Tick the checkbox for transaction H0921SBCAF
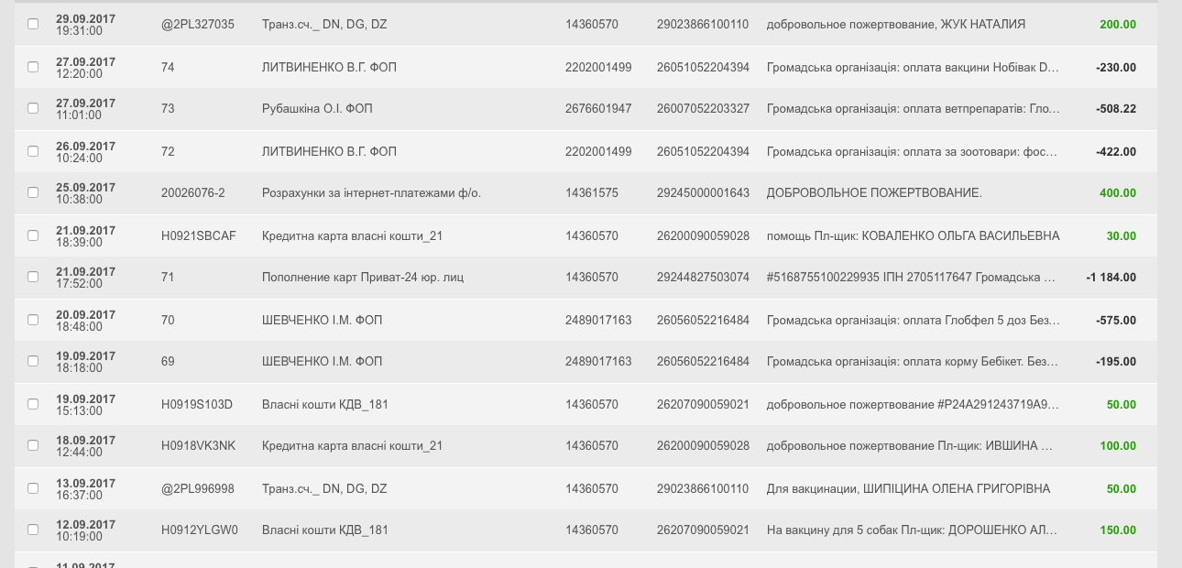The width and height of the screenshot is (1182, 568). [33, 235]
